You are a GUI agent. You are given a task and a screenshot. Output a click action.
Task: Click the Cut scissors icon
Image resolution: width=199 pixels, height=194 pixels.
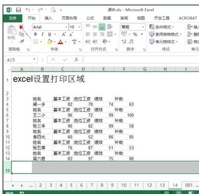pyautogui.click(x=22, y=27)
